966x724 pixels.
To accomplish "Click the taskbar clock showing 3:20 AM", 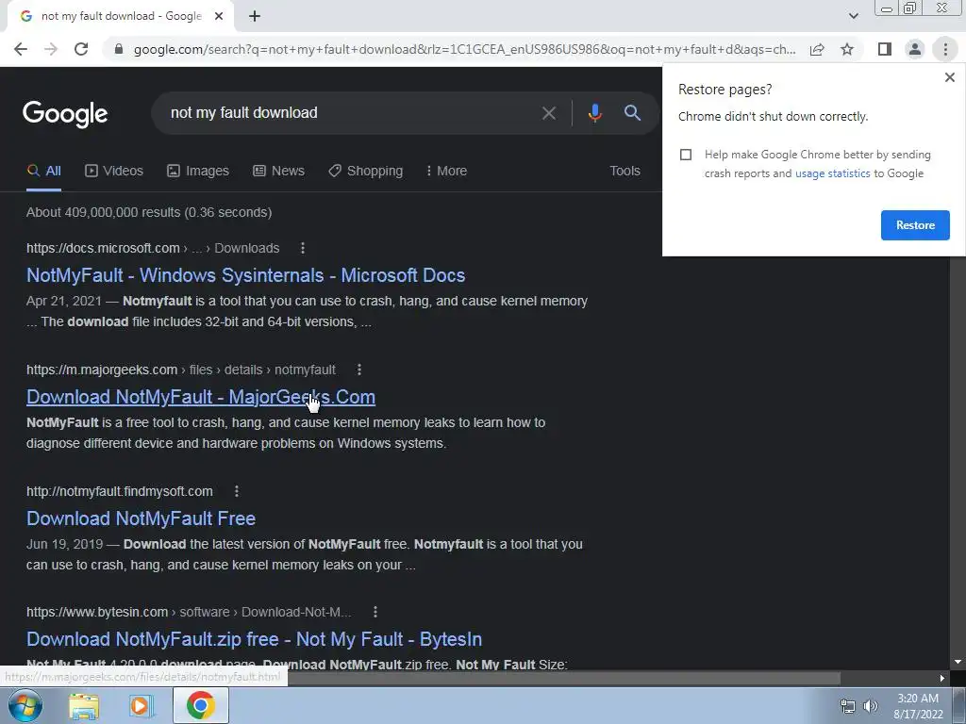I will pyautogui.click(x=918, y=706).
